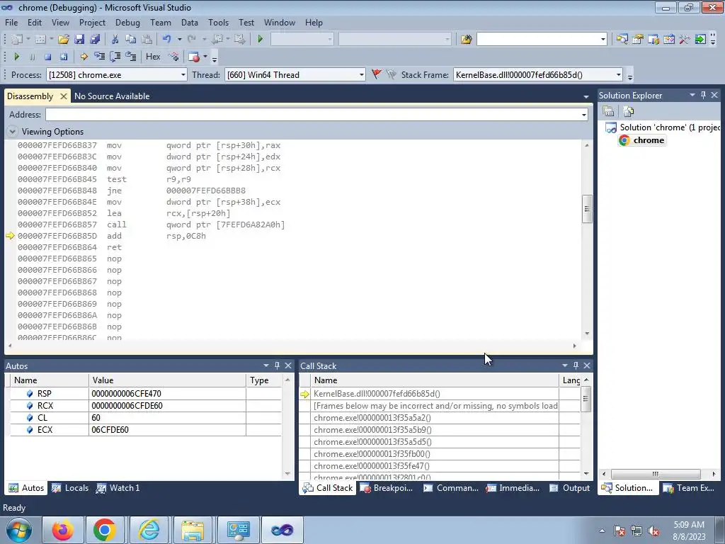Toggle the red flag for the current thread
This screenshot has height=544, width=725.
click(x=377, y=74)
